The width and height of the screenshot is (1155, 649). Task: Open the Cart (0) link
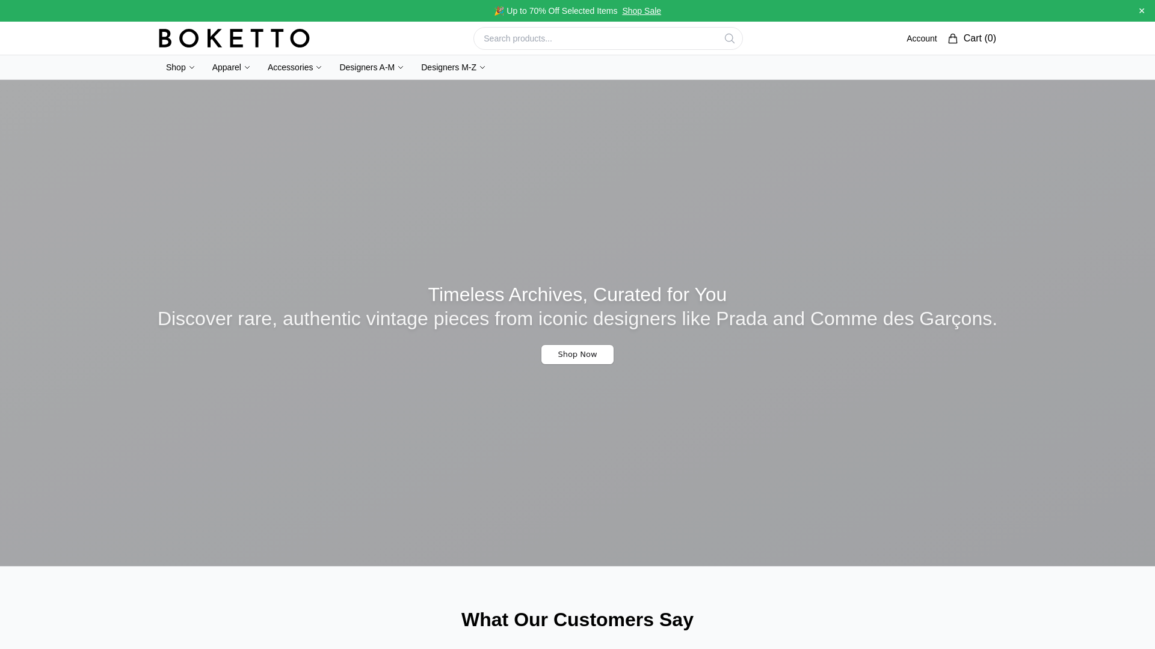click(x=972, y=38)
